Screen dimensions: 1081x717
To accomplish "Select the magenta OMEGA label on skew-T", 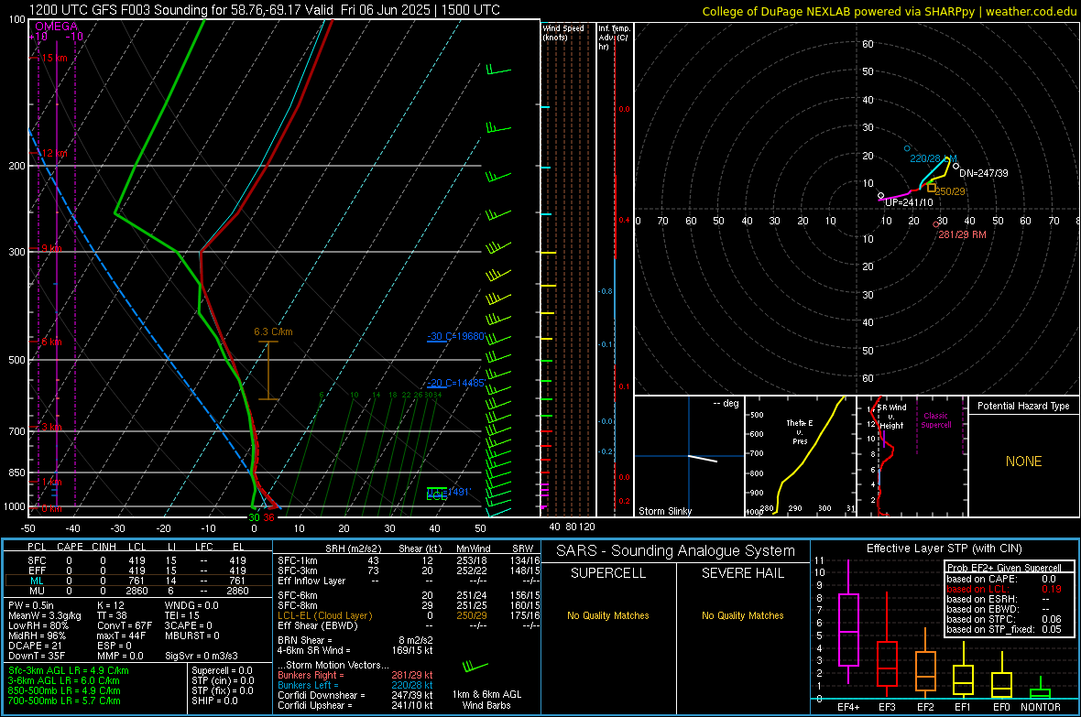I will click(x=56, y=27).
